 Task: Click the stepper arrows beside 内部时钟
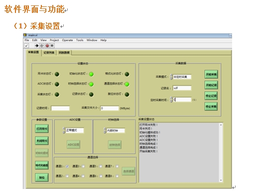pos(105,131)
